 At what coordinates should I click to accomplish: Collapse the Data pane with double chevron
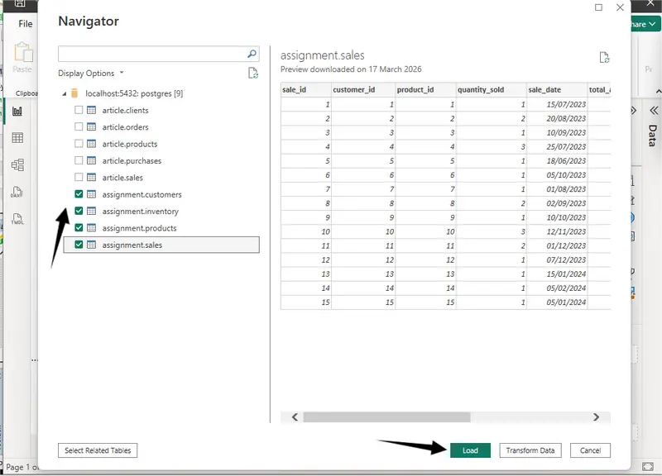click(x=654, y=111)
